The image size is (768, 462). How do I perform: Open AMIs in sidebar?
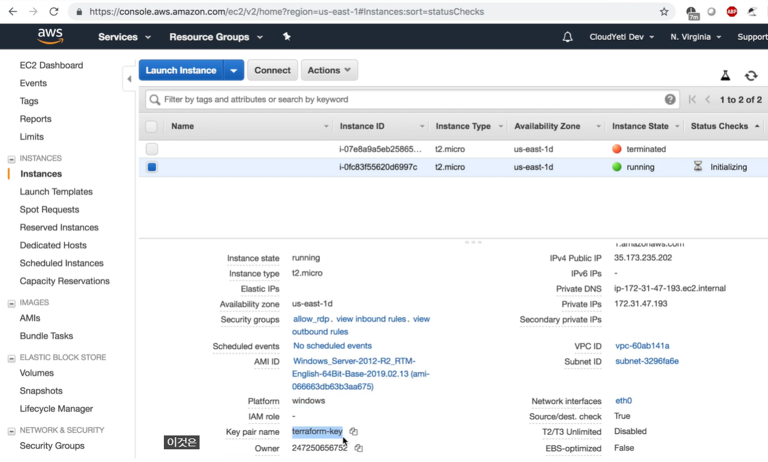point(30,318)
